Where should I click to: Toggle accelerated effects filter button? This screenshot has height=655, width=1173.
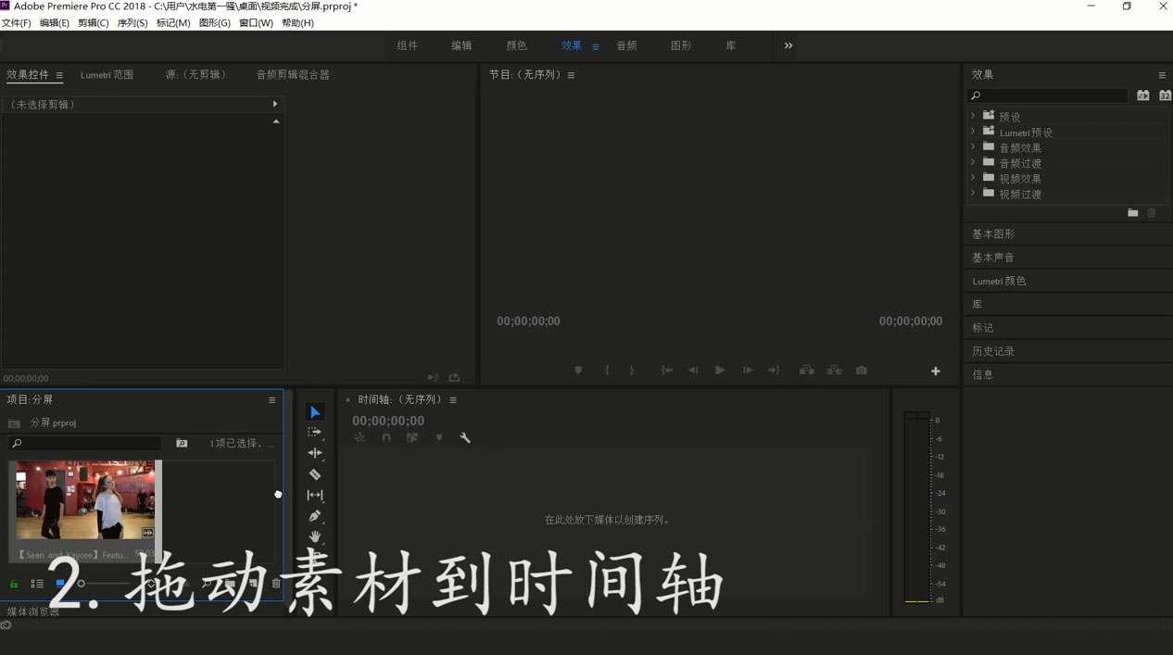tap(1143, 95)
